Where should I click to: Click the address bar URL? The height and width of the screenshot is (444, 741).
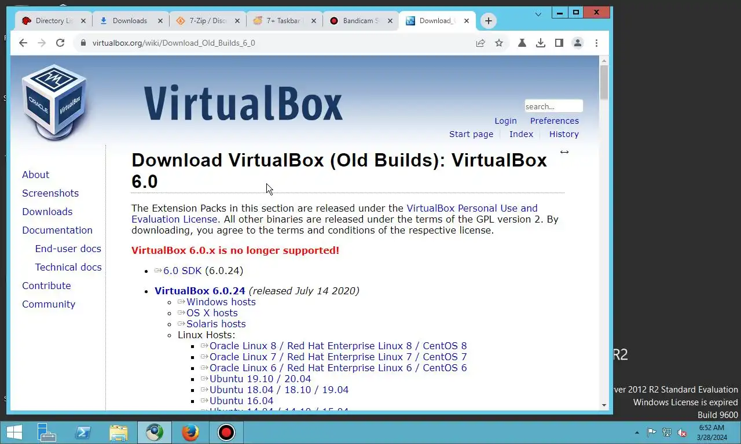tap(174, 43)
